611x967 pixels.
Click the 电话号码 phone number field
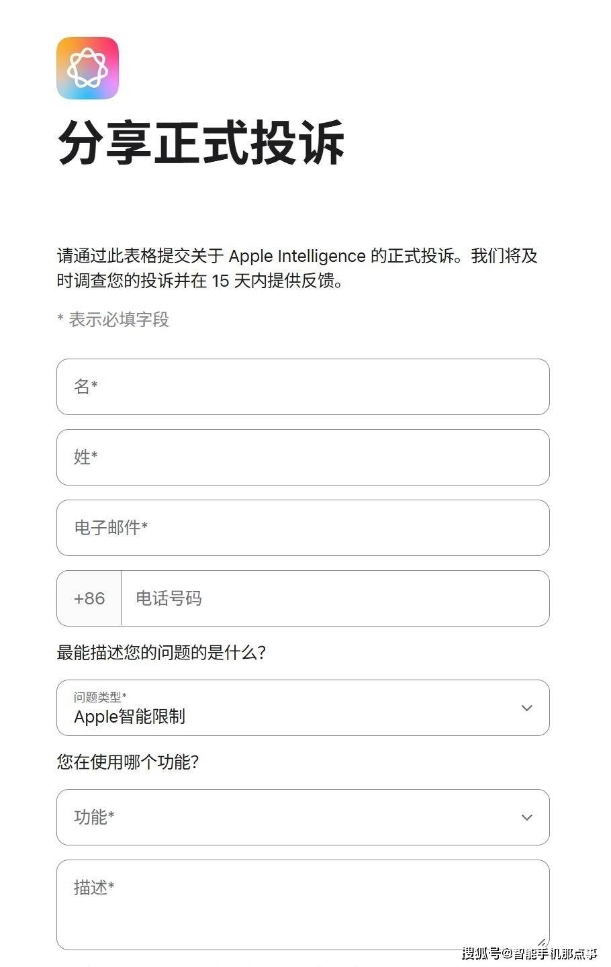click(334, 598)
